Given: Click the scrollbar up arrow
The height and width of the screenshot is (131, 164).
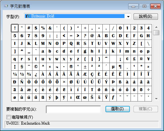Looking at the screenshot, I should click(x=156, y=27).
